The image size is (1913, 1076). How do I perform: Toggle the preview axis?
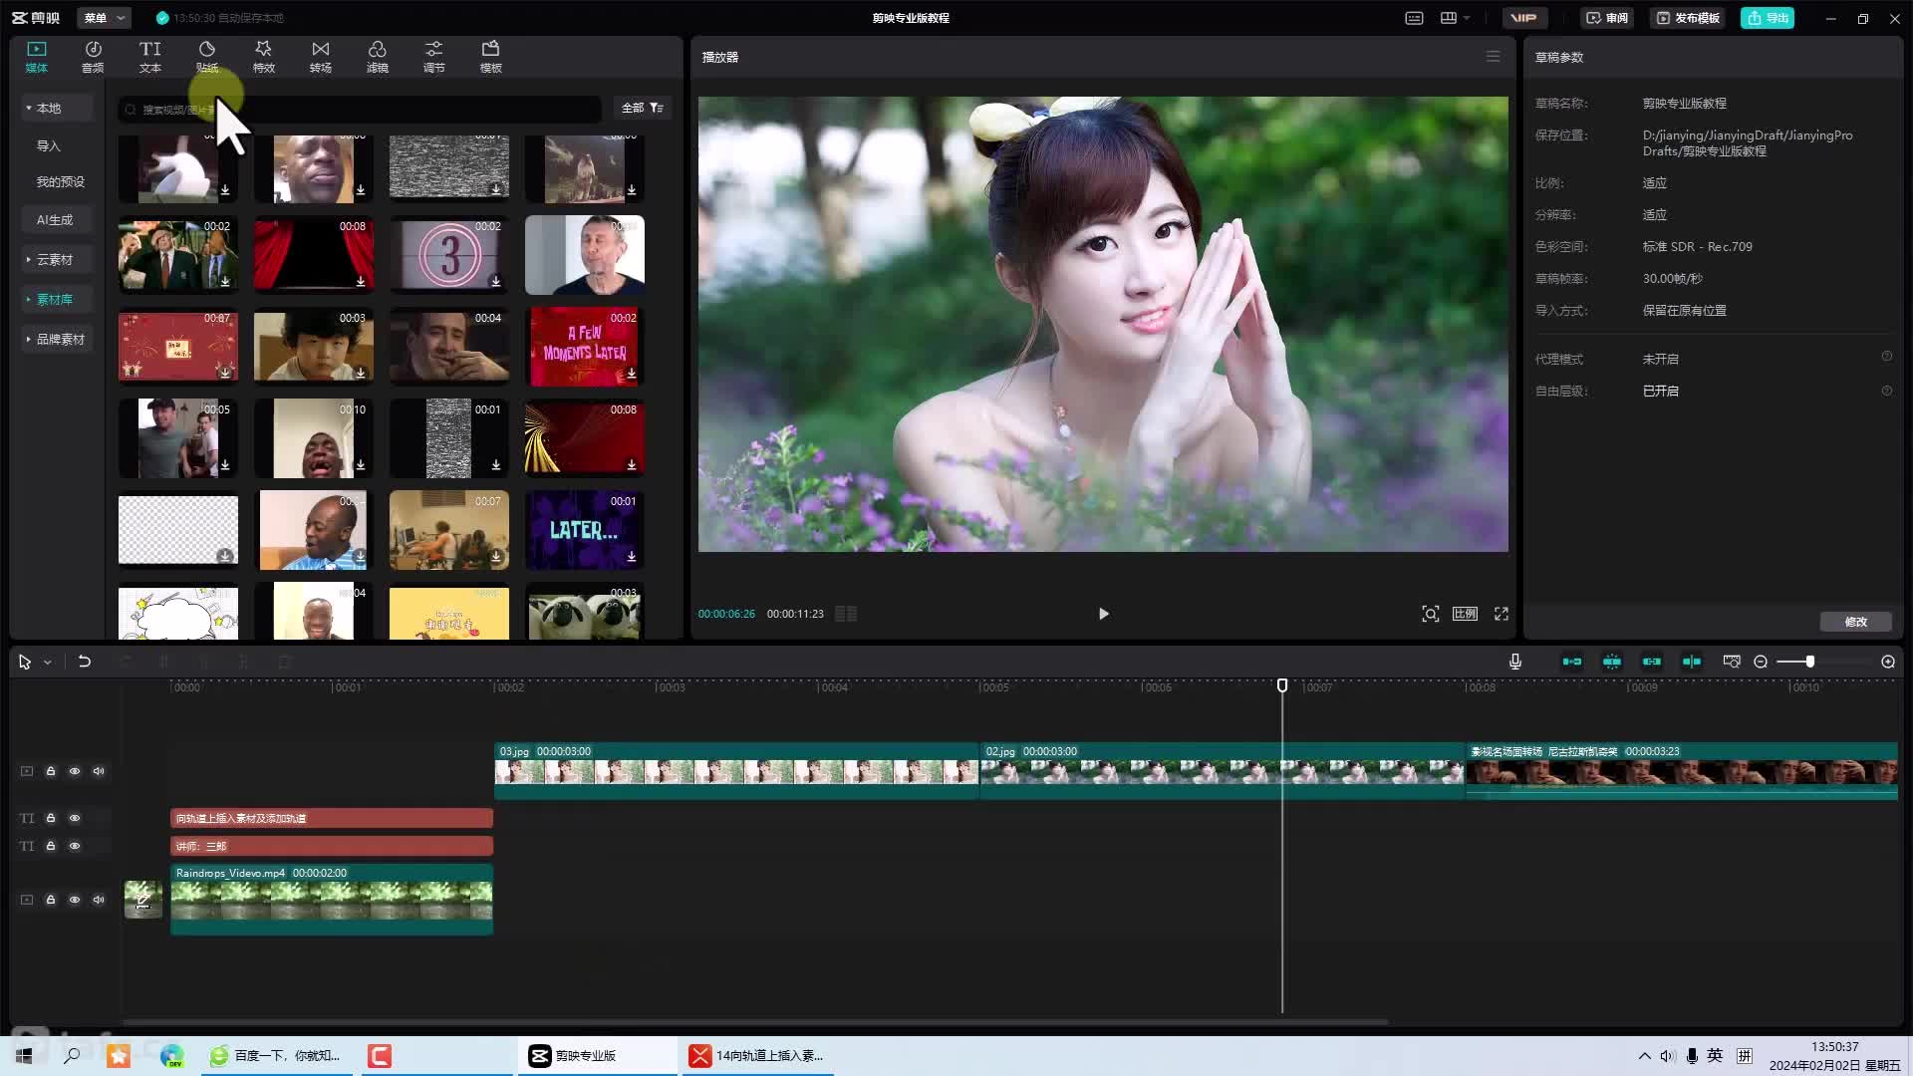pyautogui.click(x=1692, y=662)
